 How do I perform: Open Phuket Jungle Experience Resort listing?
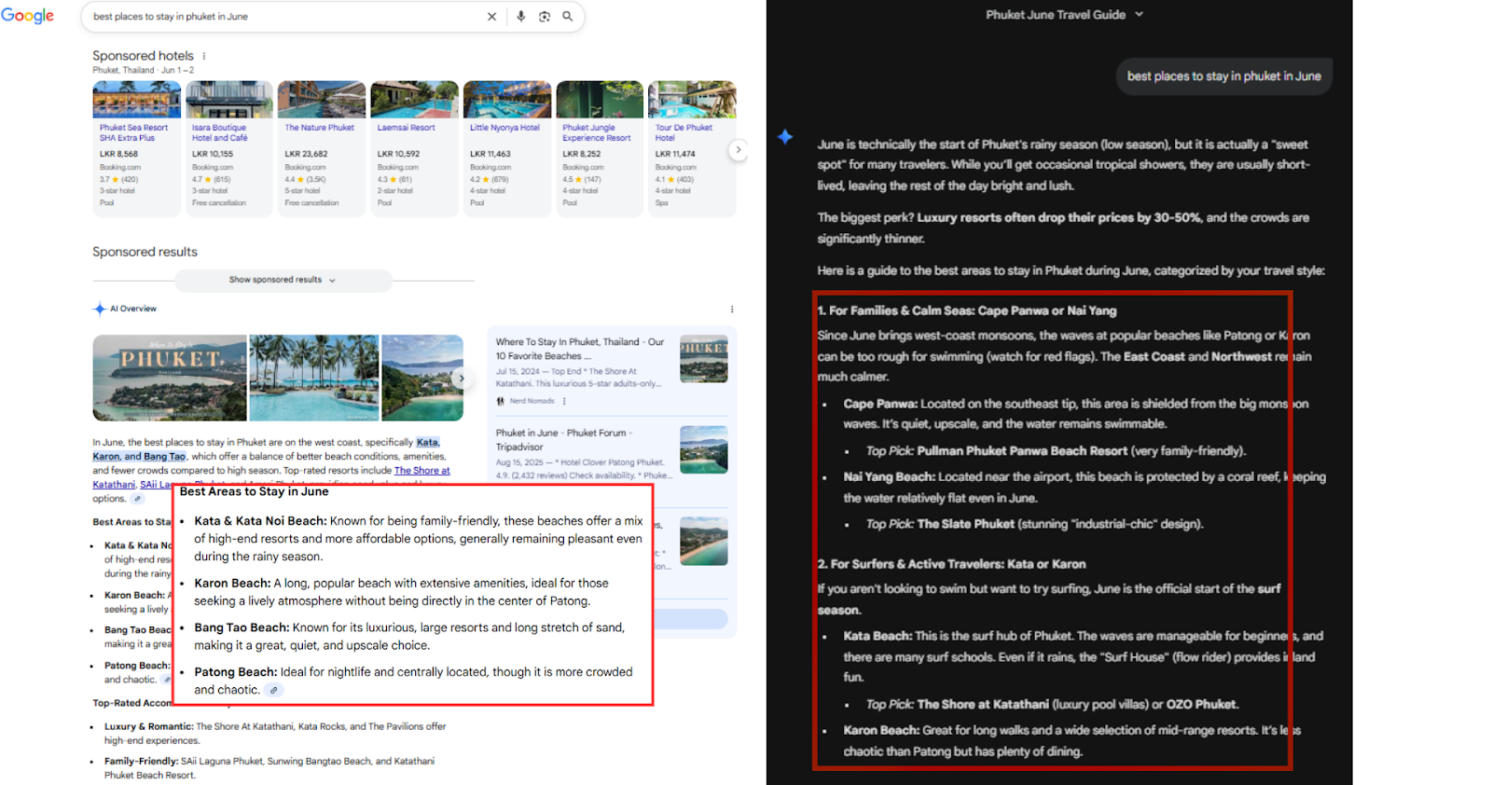599,149
